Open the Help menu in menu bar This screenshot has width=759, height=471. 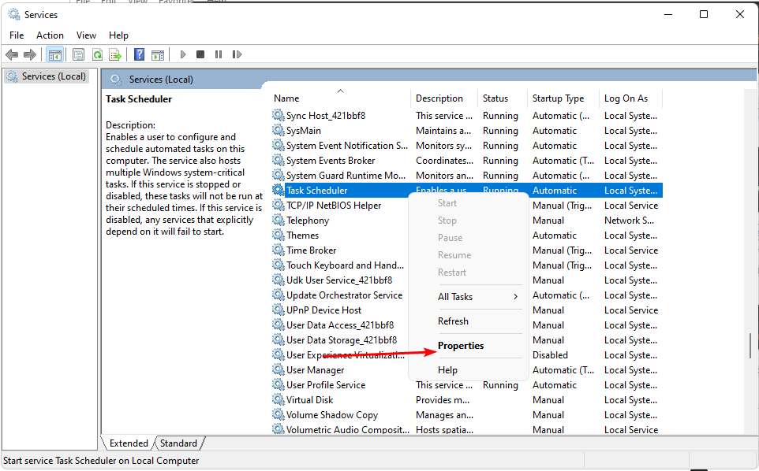pyautogui.click(x=118, y=35)
